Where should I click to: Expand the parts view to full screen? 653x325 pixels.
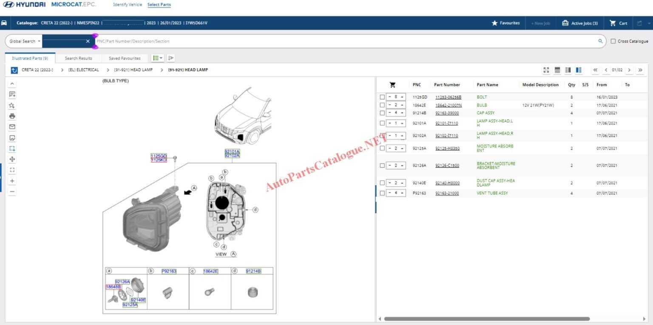(x=546, y=70)
